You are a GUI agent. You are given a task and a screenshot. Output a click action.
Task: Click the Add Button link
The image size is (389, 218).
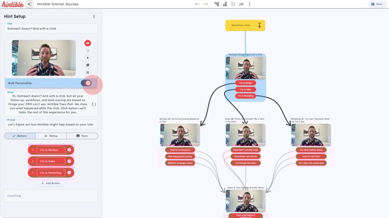(x=51, y=183)
